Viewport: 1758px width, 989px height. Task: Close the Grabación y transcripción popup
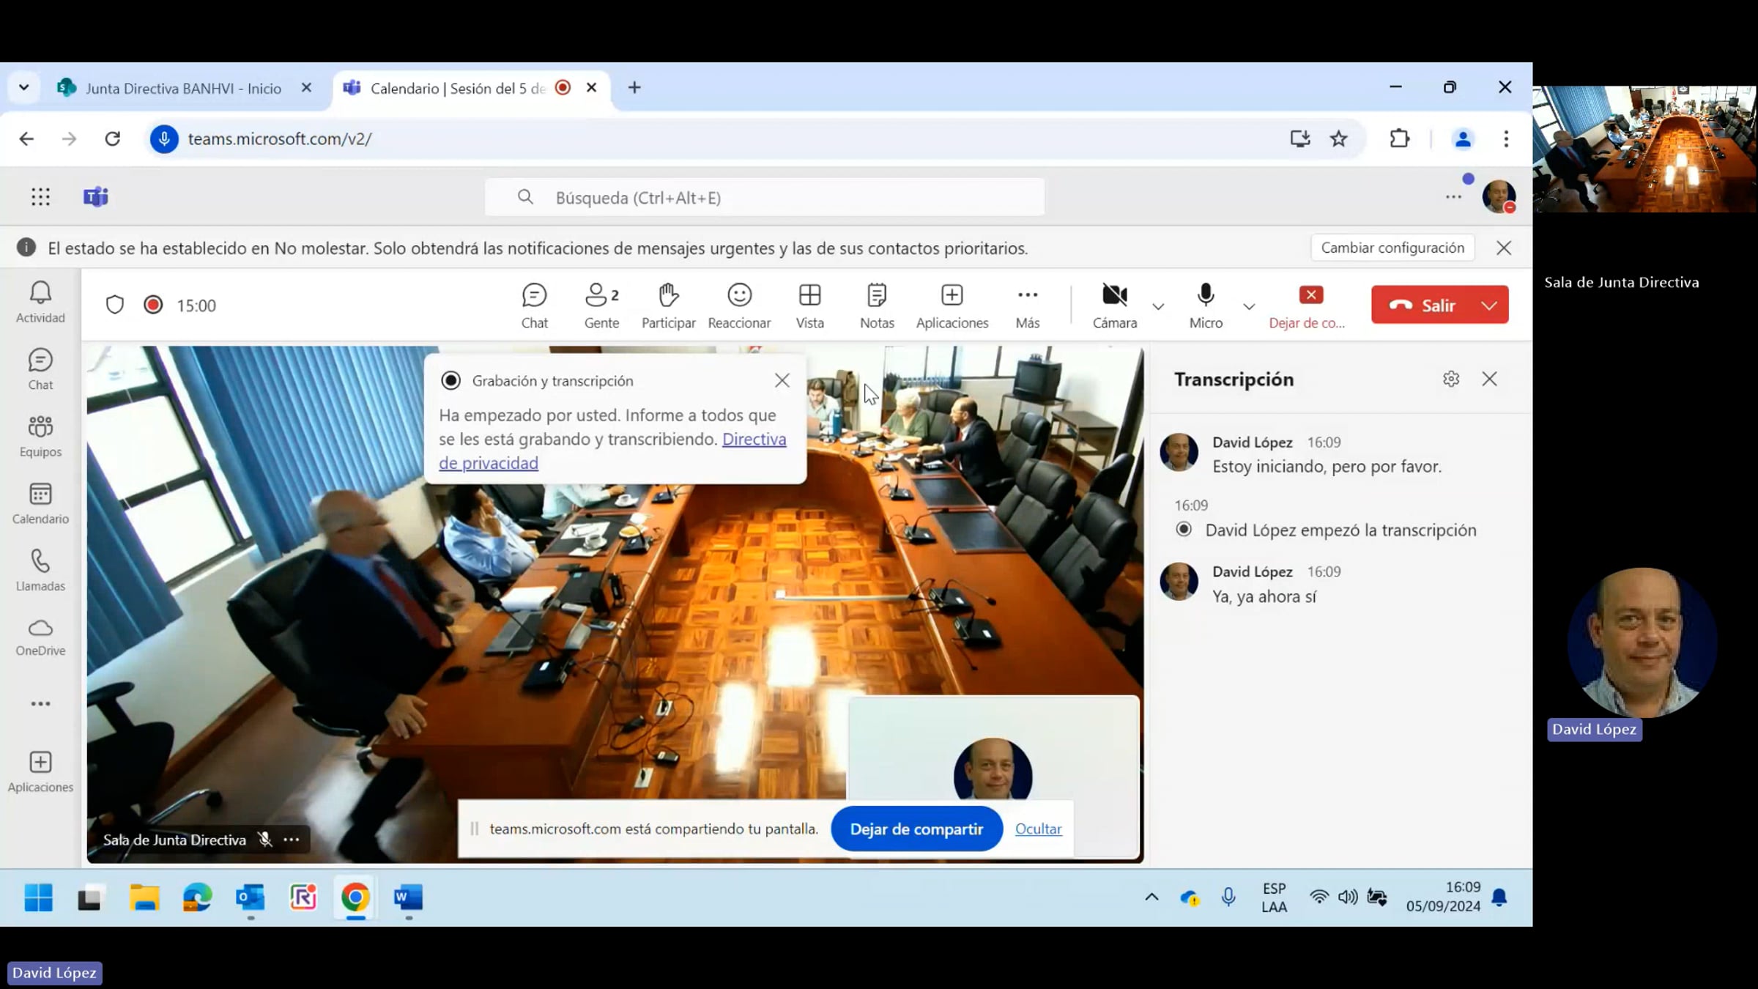782,380
